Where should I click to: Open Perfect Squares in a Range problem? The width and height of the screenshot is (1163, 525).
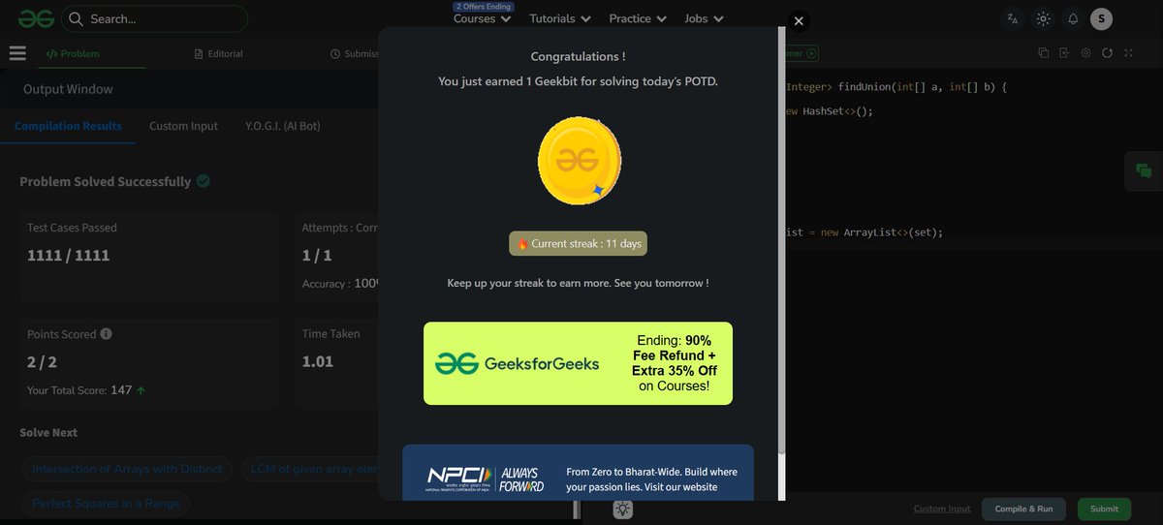[106, 504]
